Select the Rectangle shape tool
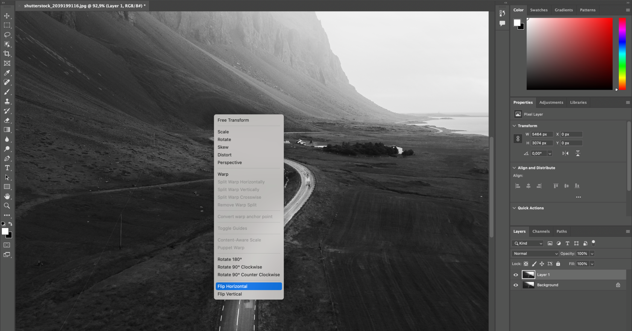 [7, 187]
